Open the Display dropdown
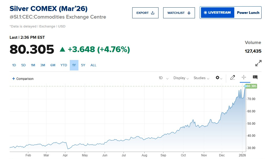Viewport: 265px width, 159px height. (x=181, y=78)
